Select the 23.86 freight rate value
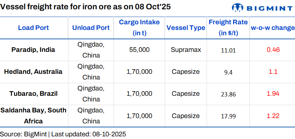The width and height of the screenshot is (295, 139). tap(228, 94)
